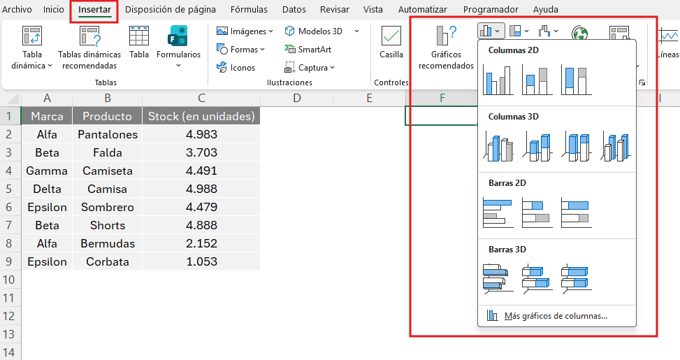Select column A header
Image resolution: width=680 pixels, height=360 pixels.
(47, 98)
